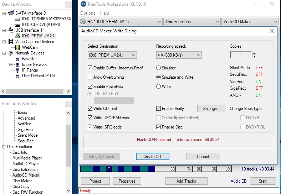Screen dimensions: 281x194
Task: Close the Functions Window panel
Action: [x=68, y=104]
